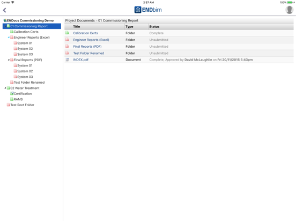Click 'Unsubmitted' status of Test Folder Renamed row
Screen dimensions: 296x222
(x=159, y=53)
